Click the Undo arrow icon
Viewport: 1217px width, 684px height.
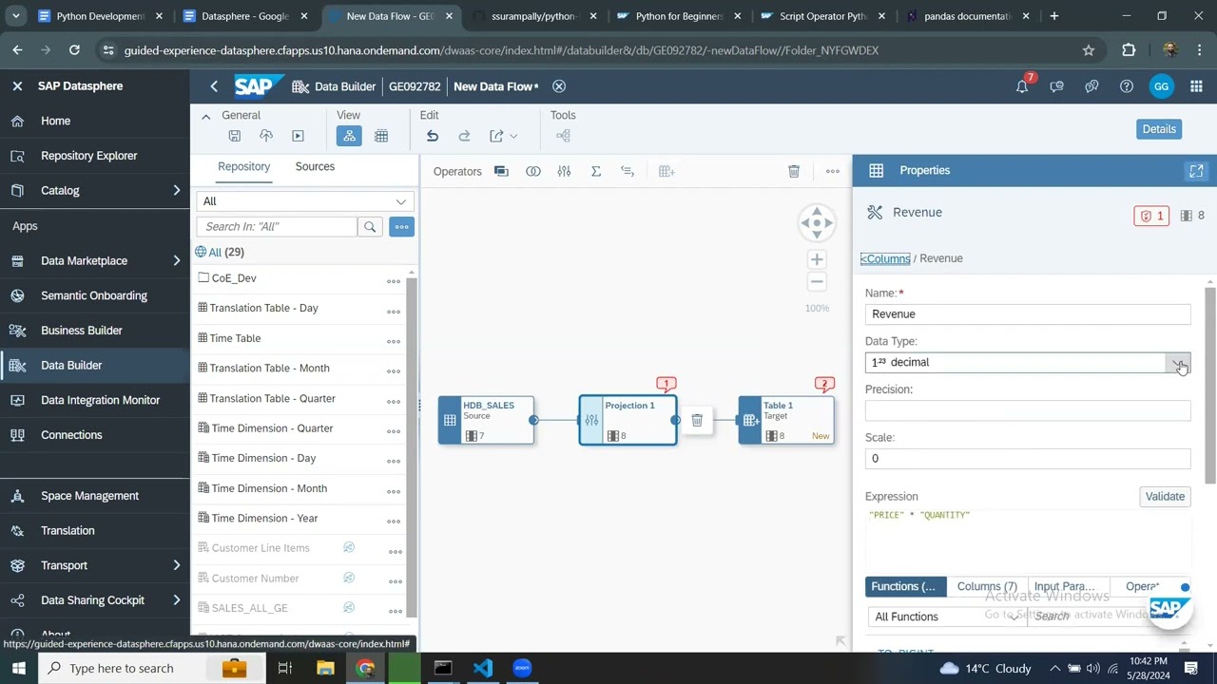pyautogui.click(x=433, y=136)
